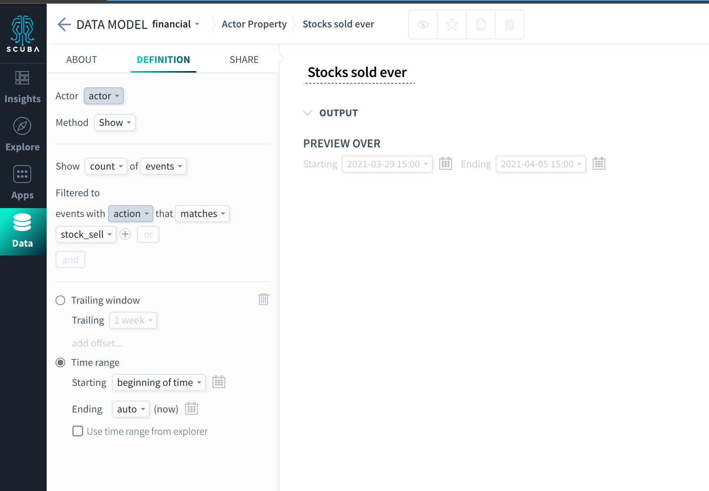Enable Use time range from explorer
The width and height of the screenshot is (709, 491).
78,431
